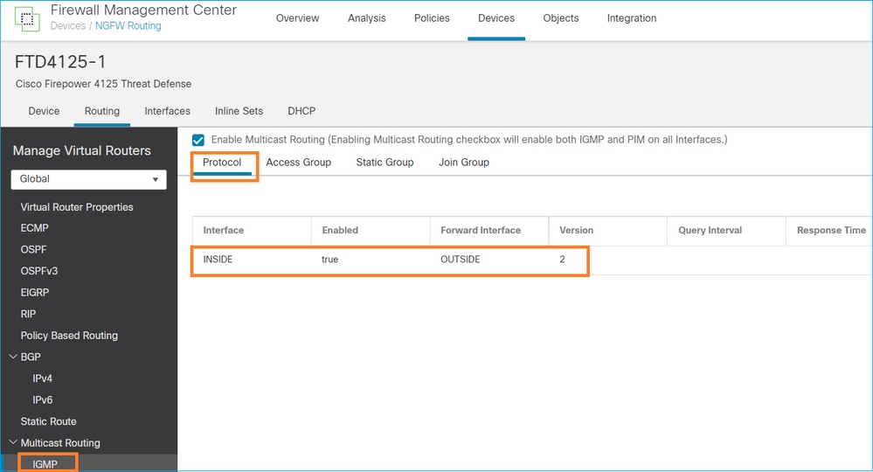Switch to the Routing tab
This screenshot has width=873, height=472.
pos(102,111)
